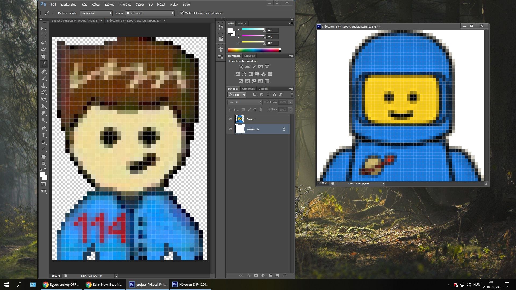Open blend mode dropdown Normál
The image size is (516, 290).
coord(245,102)
